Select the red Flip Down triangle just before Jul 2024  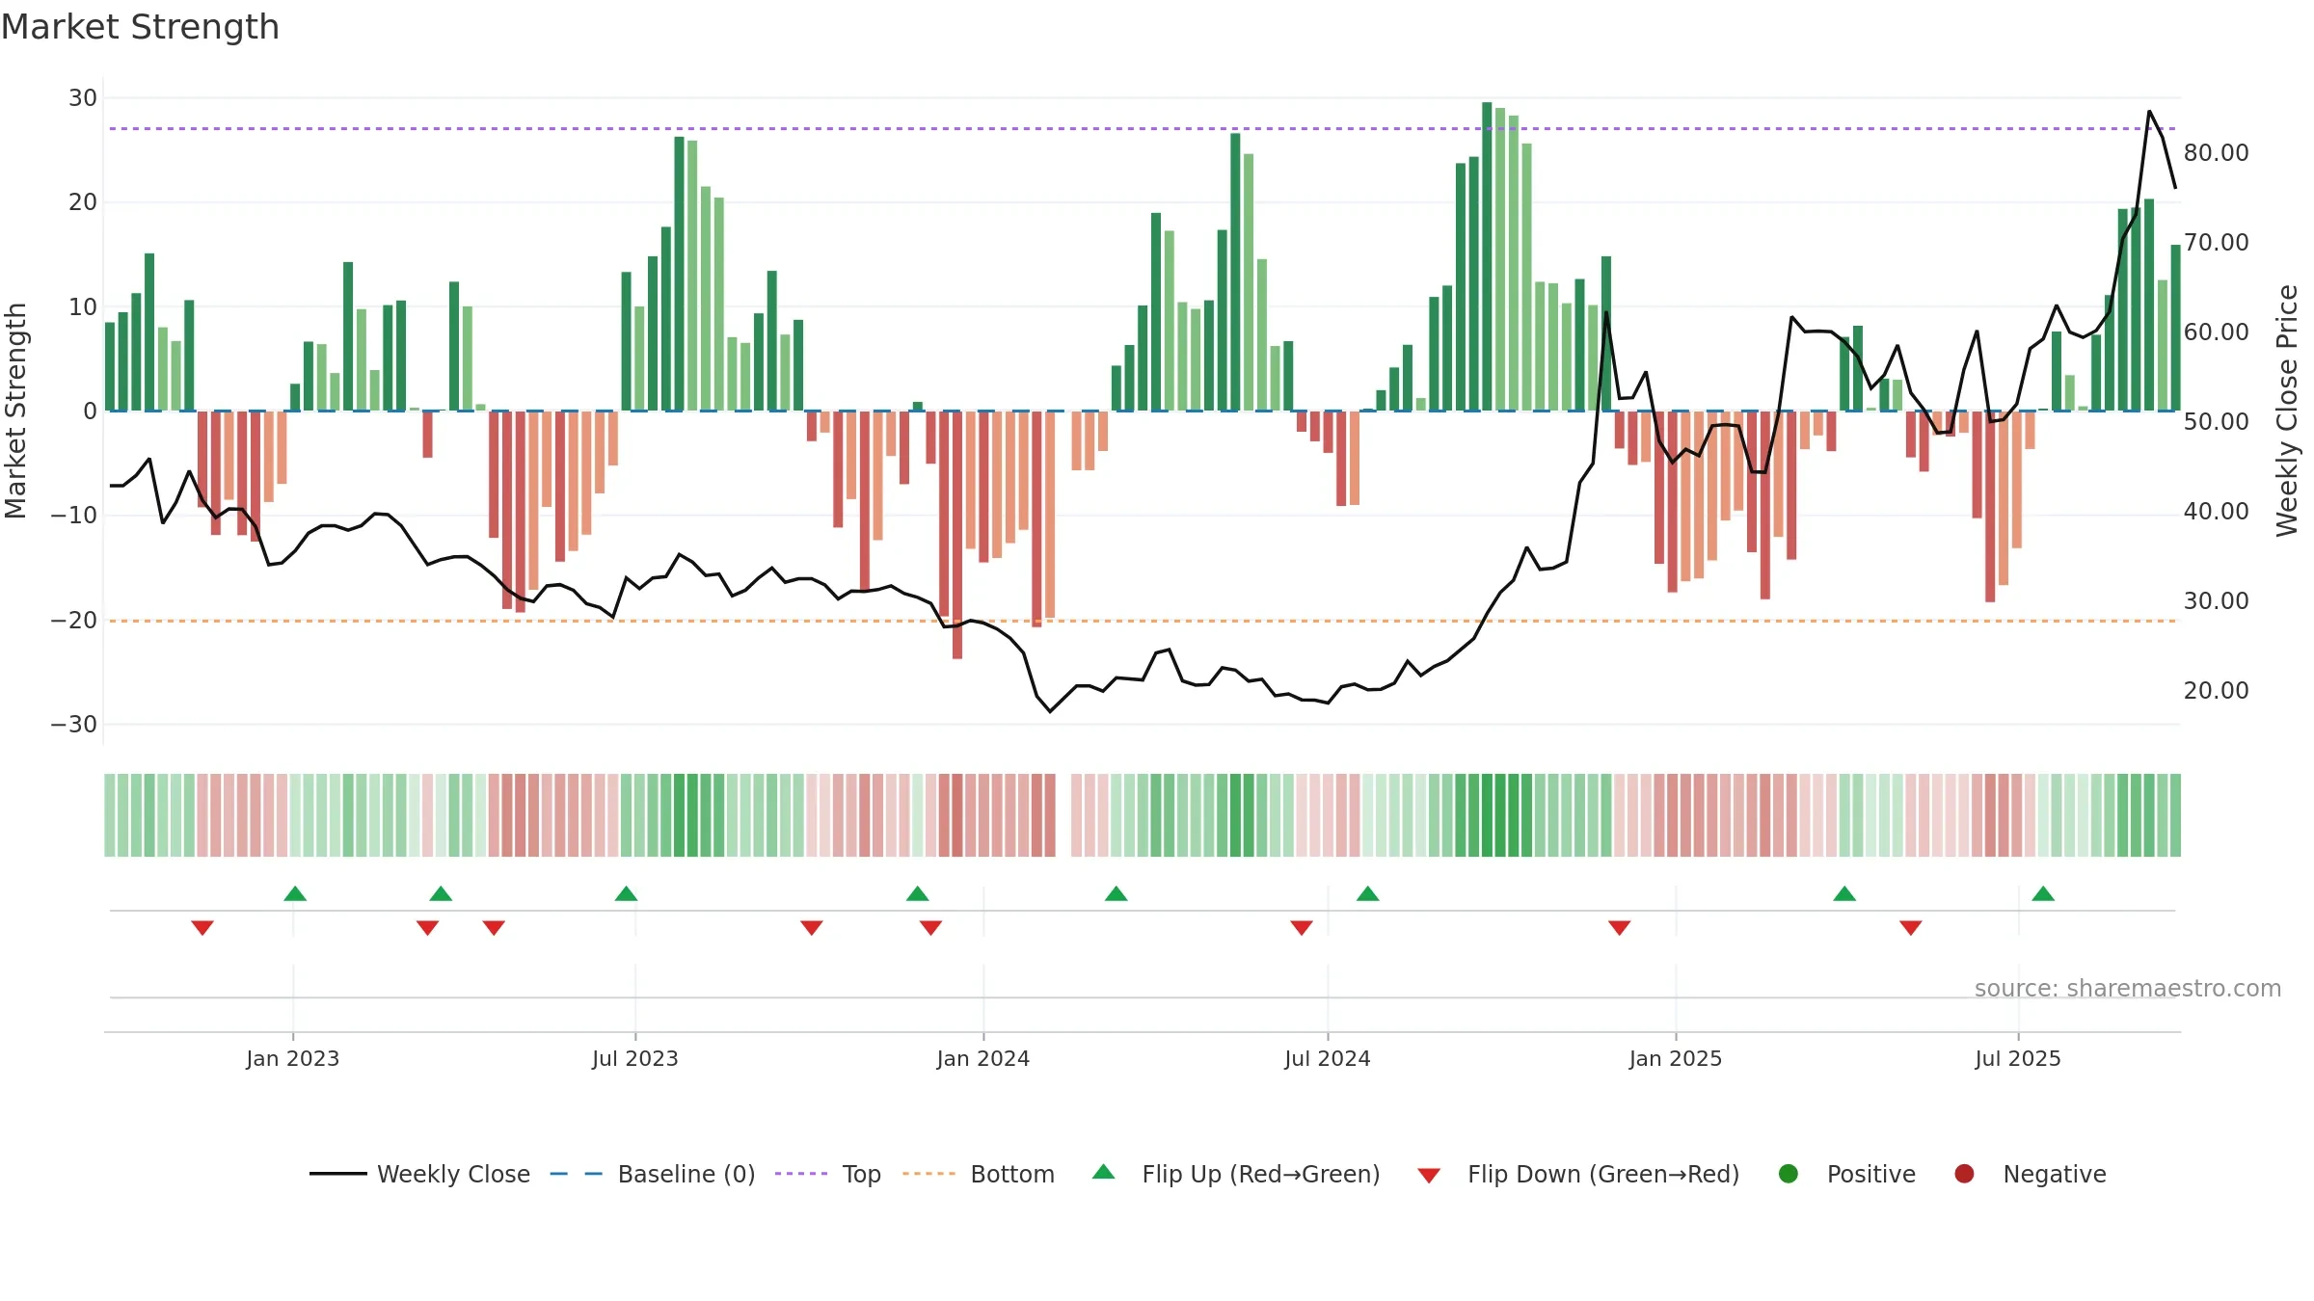[1302, 928]
